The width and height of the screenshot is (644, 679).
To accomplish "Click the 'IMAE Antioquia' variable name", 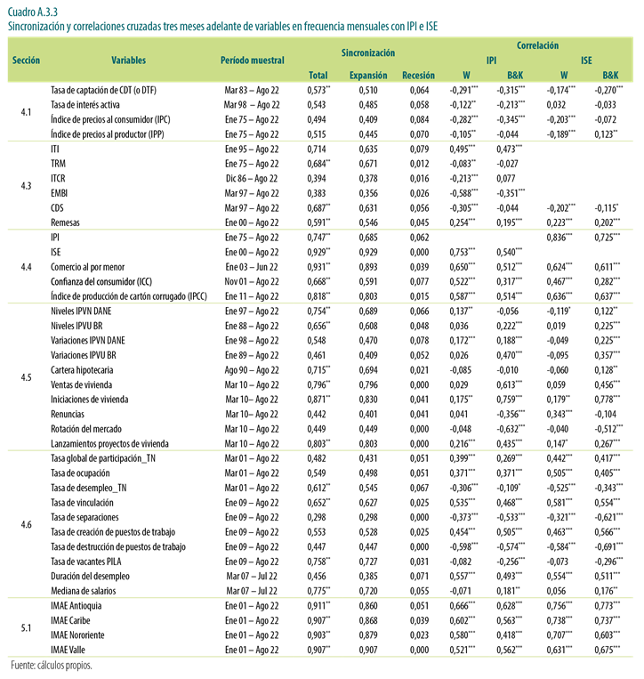I will pos(77,604).
